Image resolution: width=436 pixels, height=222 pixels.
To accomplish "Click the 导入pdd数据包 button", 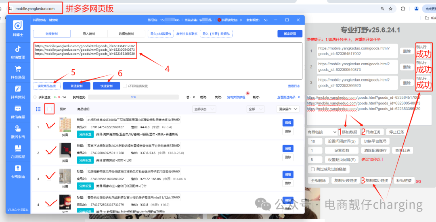I will 161,33.
